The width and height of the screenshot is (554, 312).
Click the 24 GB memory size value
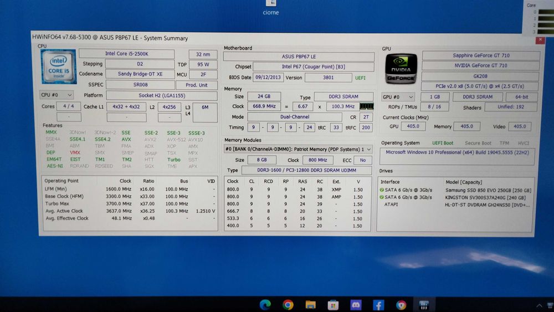tap(264, 96)
